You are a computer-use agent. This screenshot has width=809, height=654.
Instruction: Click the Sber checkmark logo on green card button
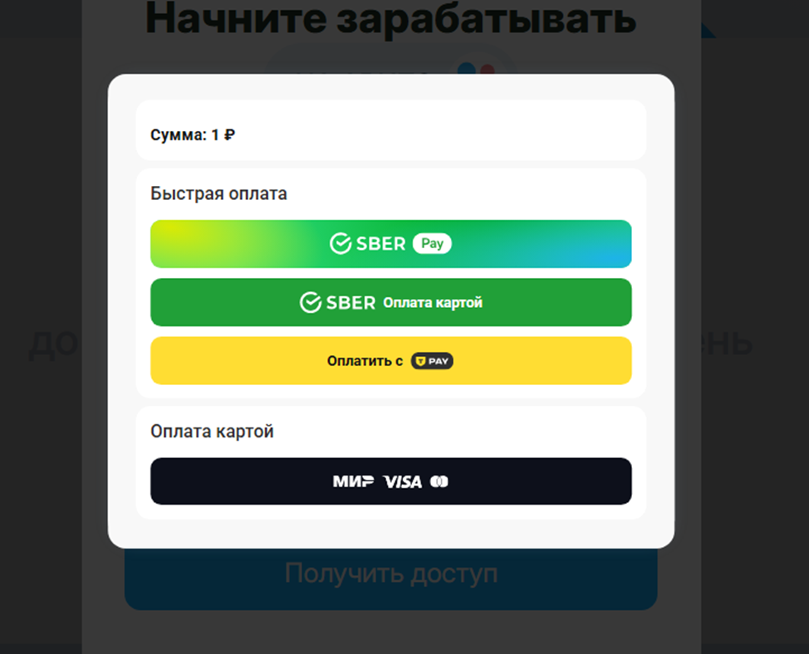pyautogui.click(x=311, y=303)
